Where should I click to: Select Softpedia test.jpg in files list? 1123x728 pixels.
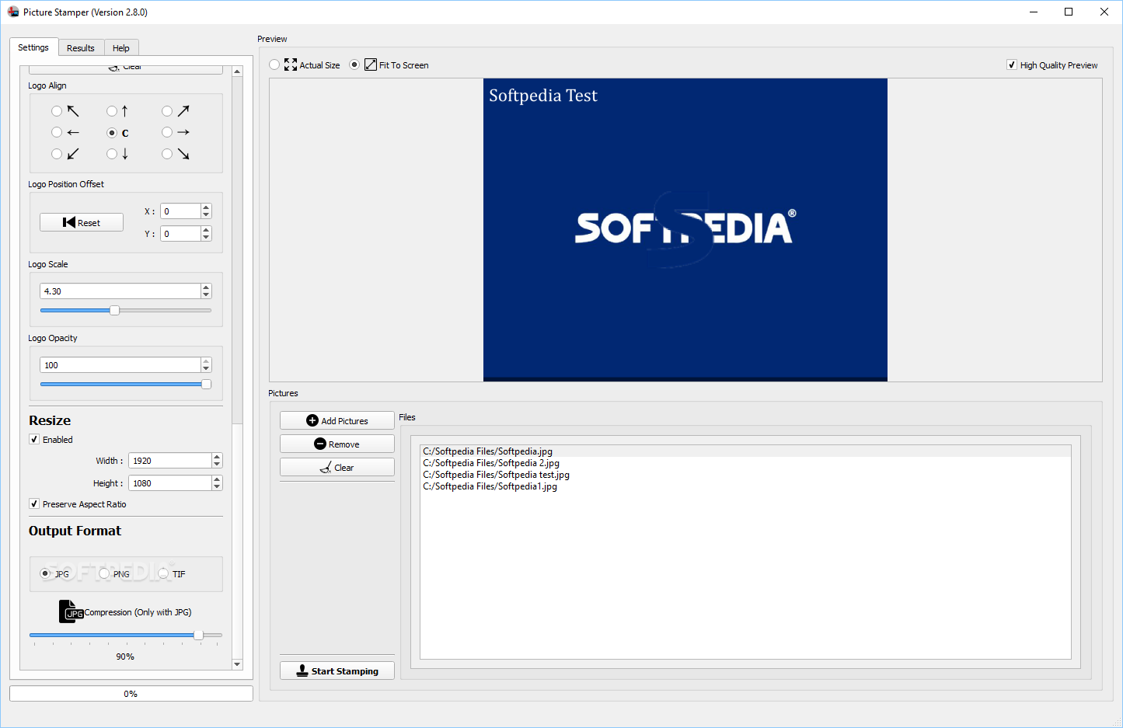point(745,474)
